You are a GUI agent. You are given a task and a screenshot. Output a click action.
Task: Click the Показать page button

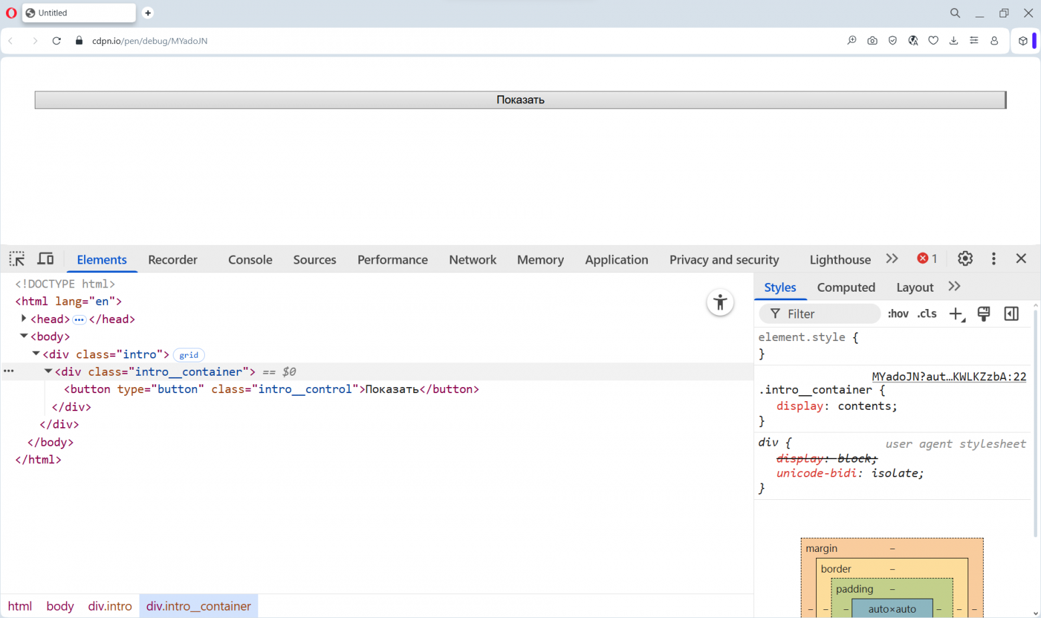point(520,100)
